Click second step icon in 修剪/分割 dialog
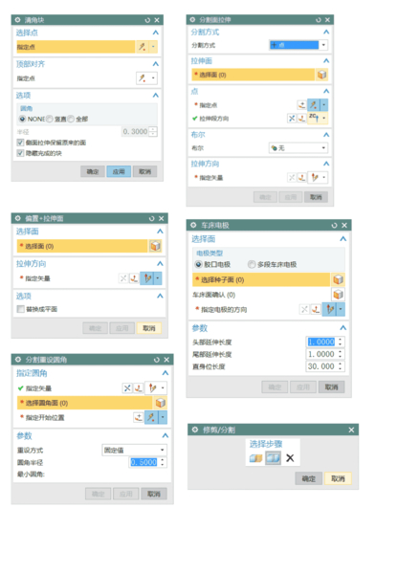This screenshot has height=574, width=397. (x=273, y=458)
